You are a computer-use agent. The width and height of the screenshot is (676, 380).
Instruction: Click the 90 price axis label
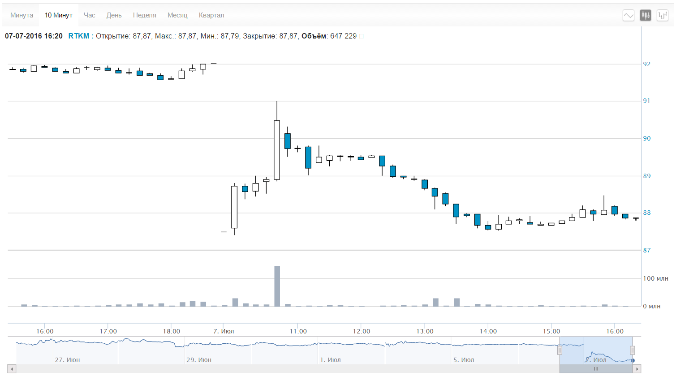(x=647, y=138)
